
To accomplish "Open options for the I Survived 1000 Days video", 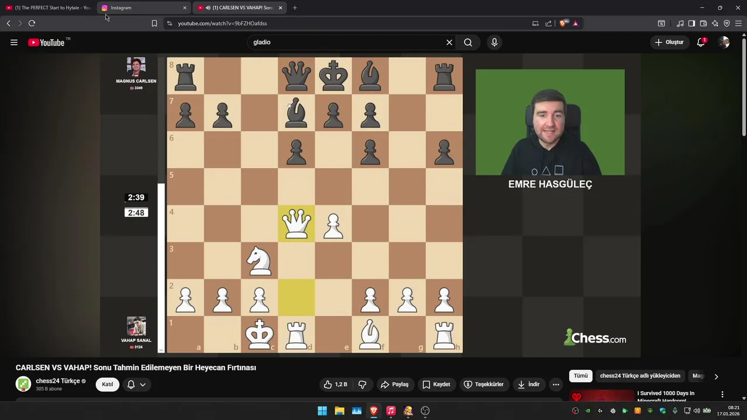I will [x=722, y=395].
